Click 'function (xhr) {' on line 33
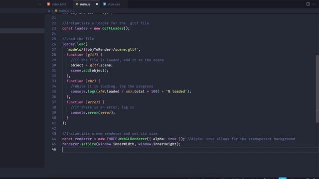319x179 pixels. click(x=83, y=81)
